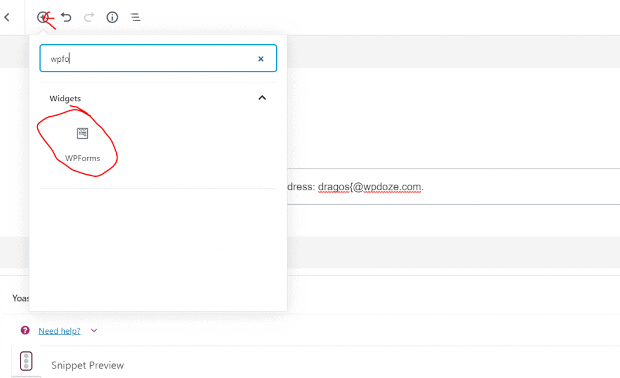This screenshot has width=620, height=378.
Task: Expand the Need help dropdown arrow
Action: [x=94, y=331]
